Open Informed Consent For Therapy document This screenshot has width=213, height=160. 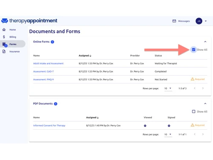(49, 125)
